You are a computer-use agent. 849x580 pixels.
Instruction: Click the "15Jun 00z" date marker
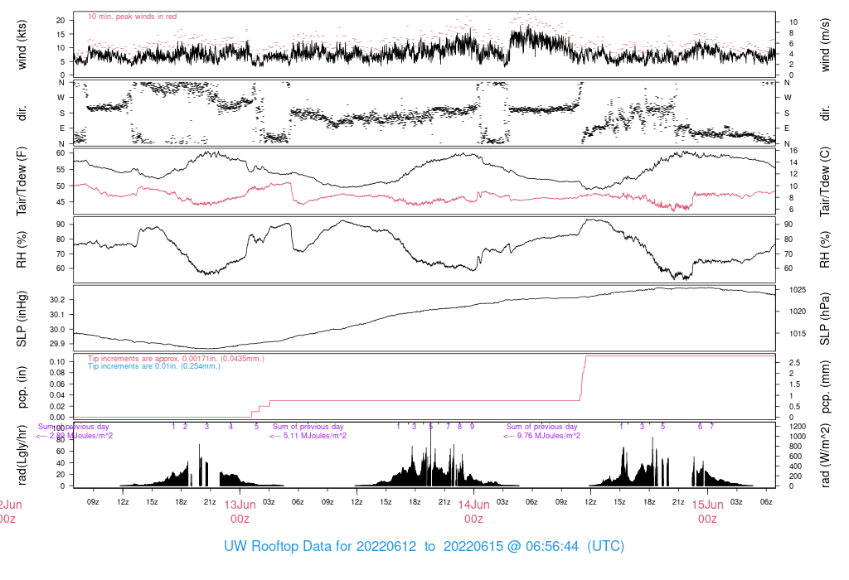coord(708,512)
